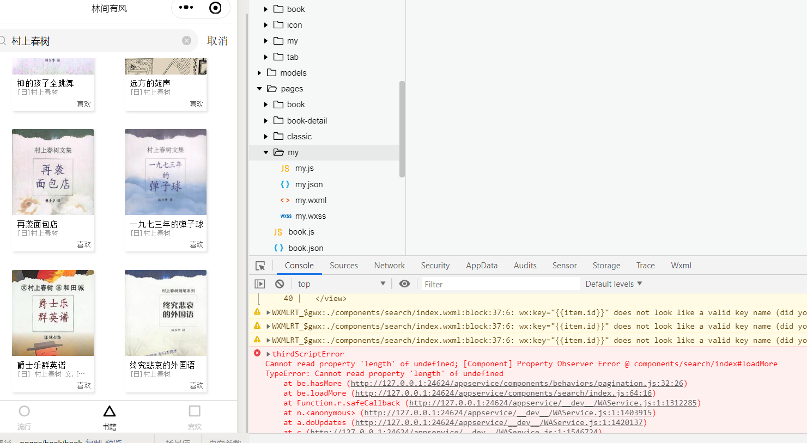Open the Default levels dropdown
Viewport: 807px width, 443px height.
(x=614, y=284)
